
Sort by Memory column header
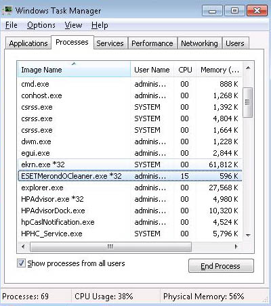(220, 70)
